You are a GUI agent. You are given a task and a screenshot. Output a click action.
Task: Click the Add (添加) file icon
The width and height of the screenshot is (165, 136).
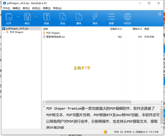63,17
